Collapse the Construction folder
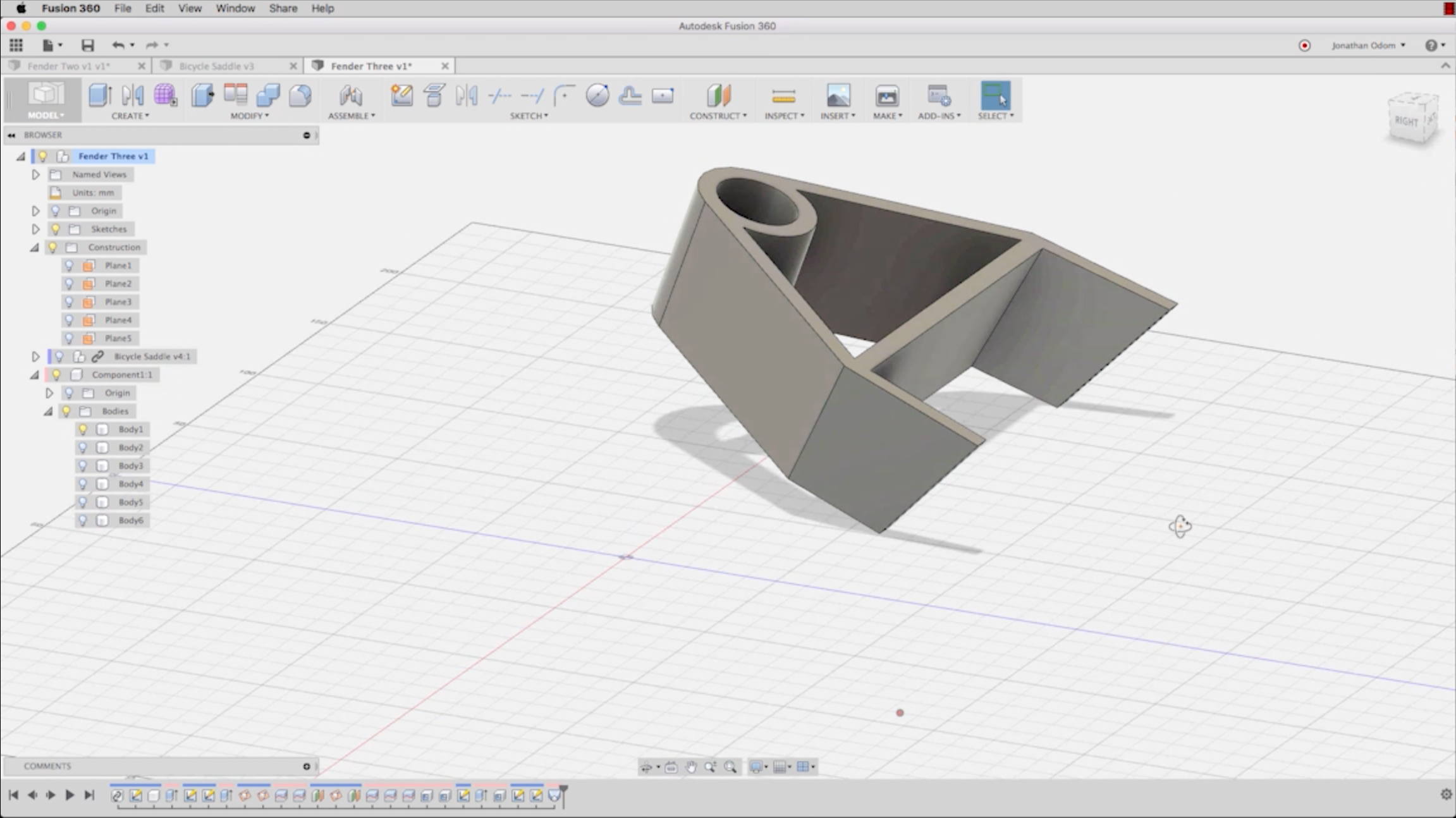The height and width of the screenshot is (818, 1456). click(35, 247)
